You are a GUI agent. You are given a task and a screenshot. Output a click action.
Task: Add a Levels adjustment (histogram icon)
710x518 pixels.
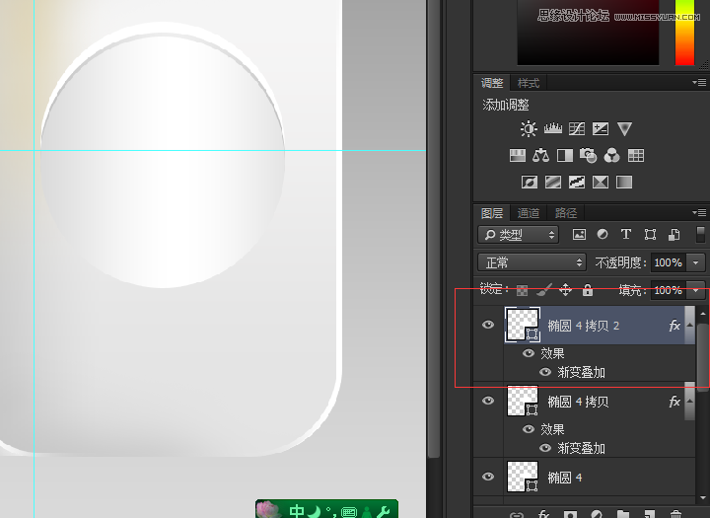click(553, 128)
